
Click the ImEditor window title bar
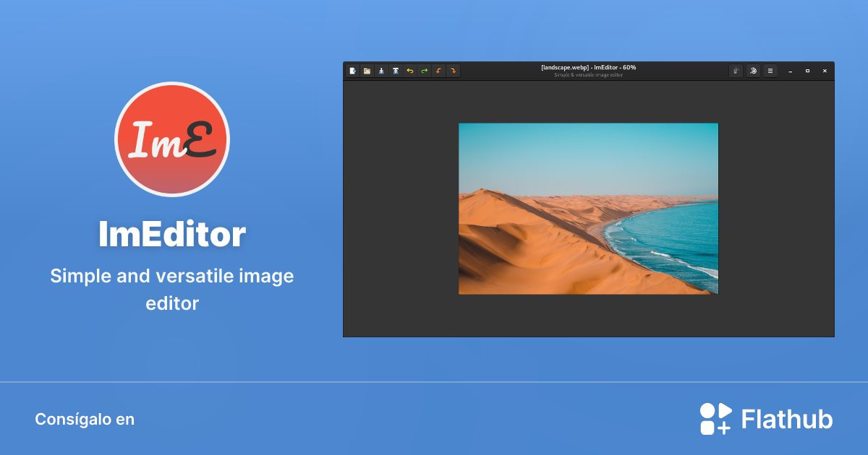[x=589, y=67]
